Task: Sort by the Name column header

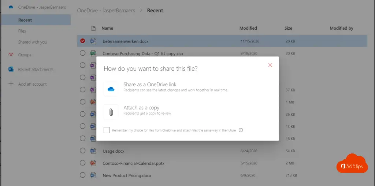Action: coord(107,28)
